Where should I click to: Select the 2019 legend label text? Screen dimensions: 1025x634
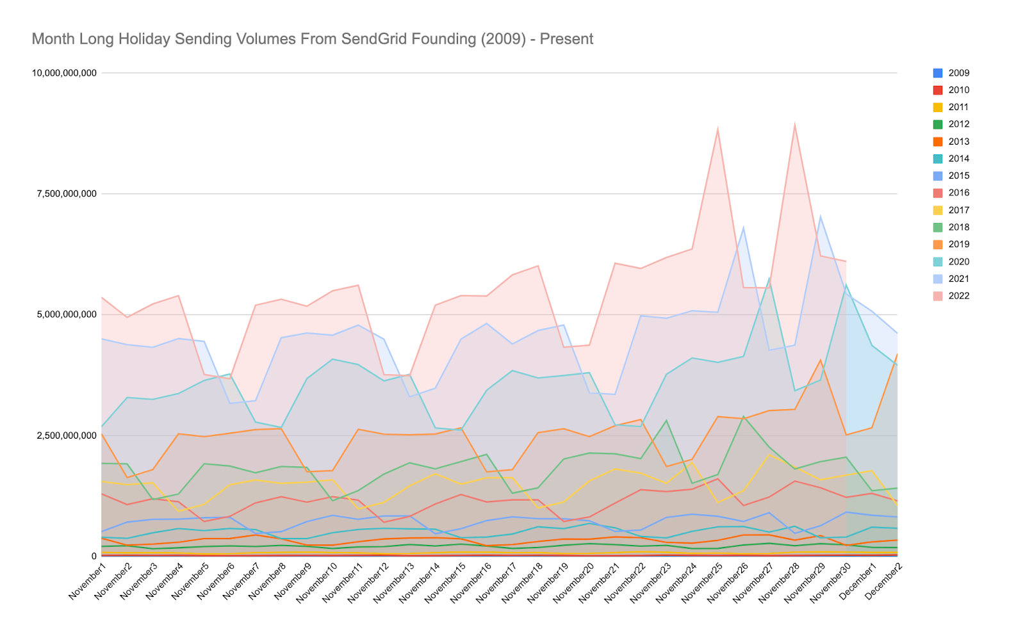coord(959,245)
